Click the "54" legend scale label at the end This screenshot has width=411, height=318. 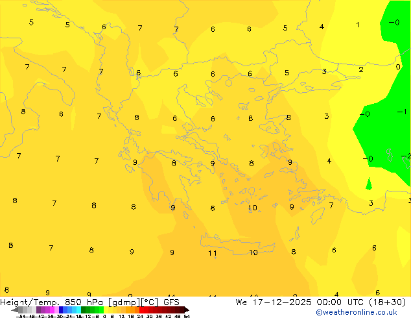(187, 316)
